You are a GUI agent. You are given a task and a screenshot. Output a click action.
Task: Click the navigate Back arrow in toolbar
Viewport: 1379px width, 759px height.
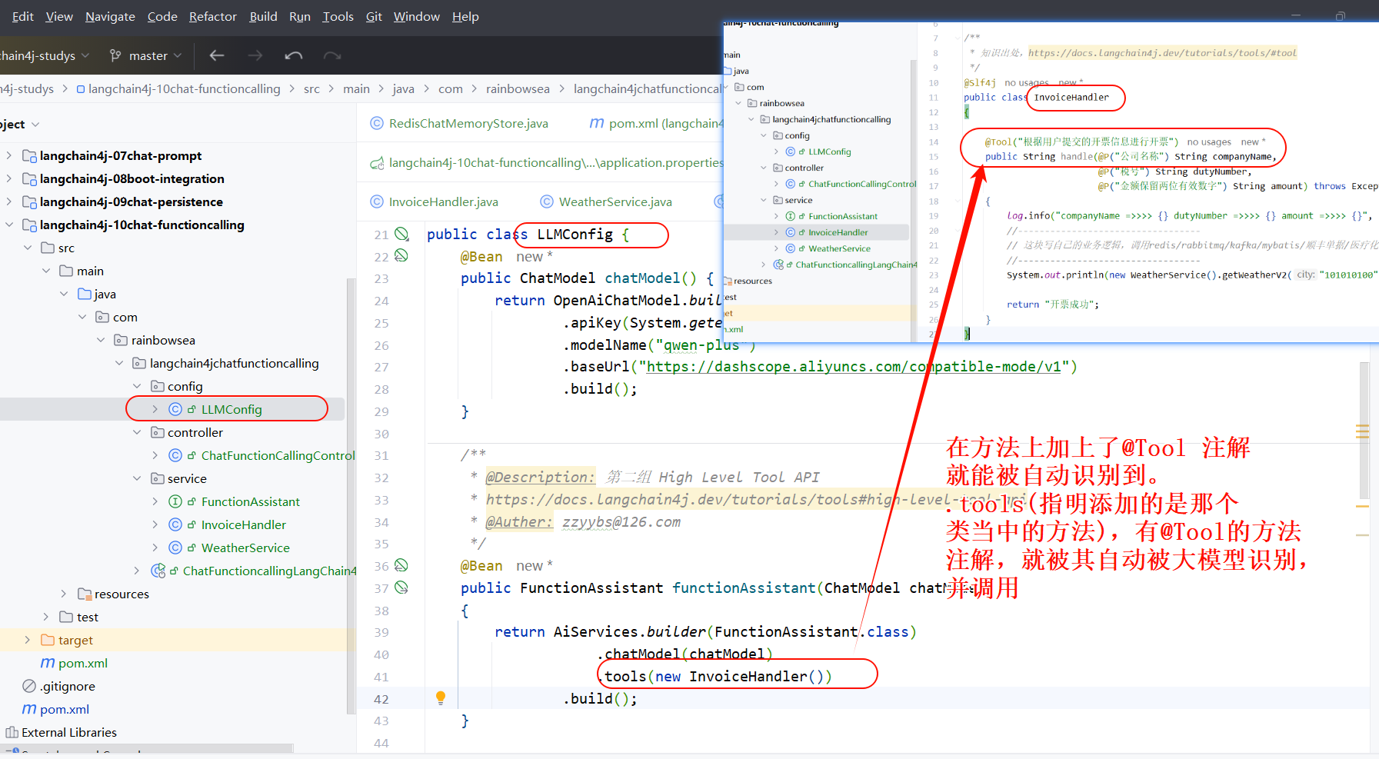(217, 55)
